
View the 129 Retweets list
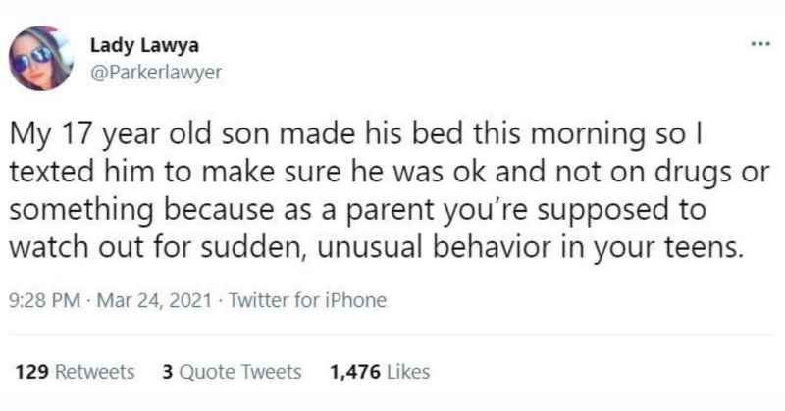pos(74,372)
